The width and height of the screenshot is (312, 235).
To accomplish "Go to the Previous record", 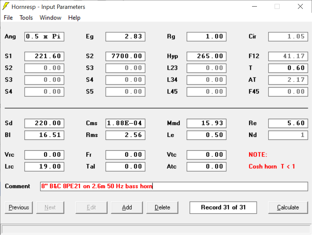I will 19,207.
